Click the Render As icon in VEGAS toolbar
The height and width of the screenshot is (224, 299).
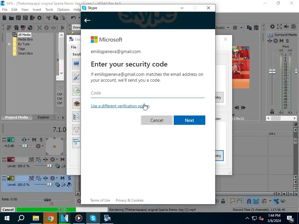pos(32,18)
